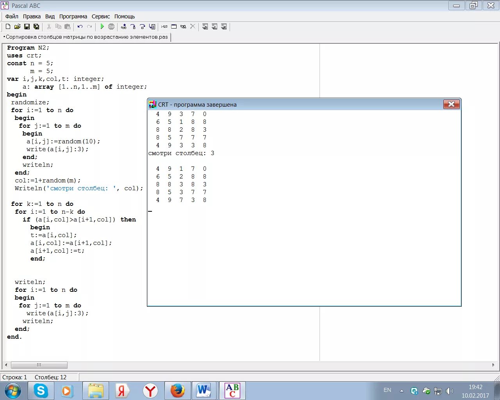Screen dimensions: 500x400
Task: Open the Windows Start menu
Action: point(12,391)
